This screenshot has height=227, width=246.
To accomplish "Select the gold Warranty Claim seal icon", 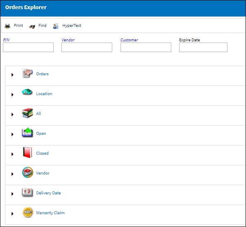I will tap(28, 212).
